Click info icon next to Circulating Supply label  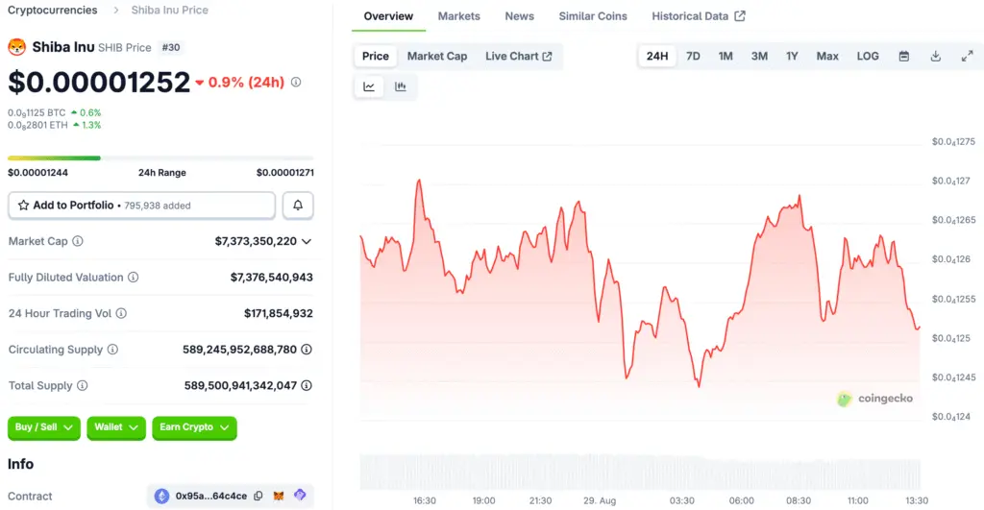(112, 350)
